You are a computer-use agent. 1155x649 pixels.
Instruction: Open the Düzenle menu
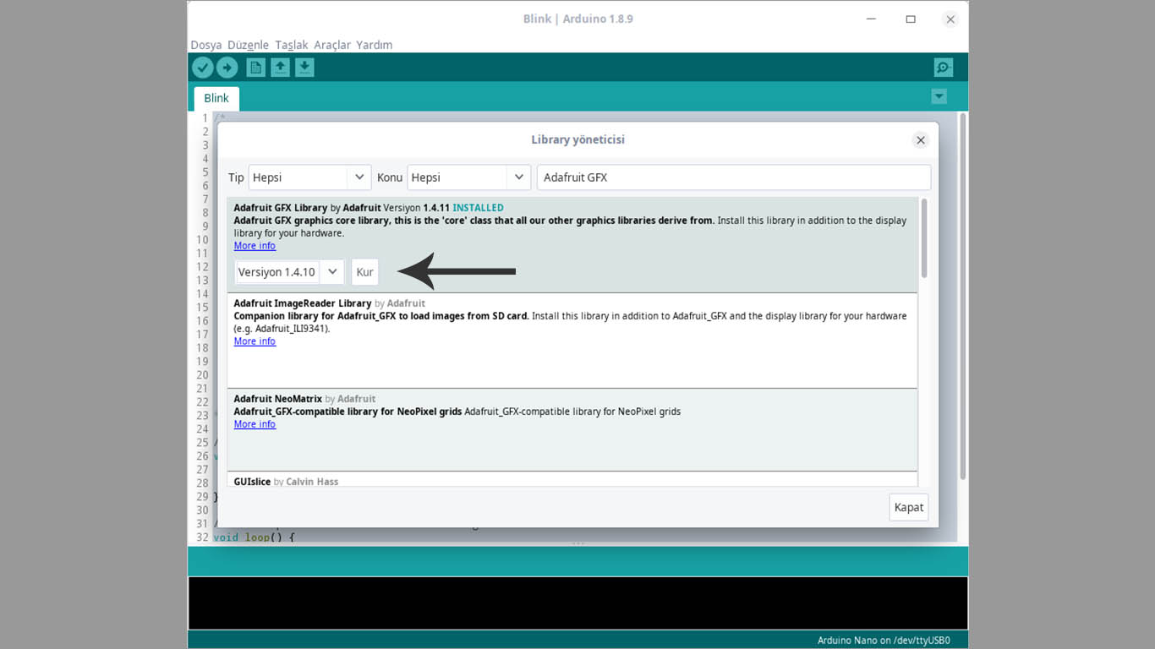(248, 45)
